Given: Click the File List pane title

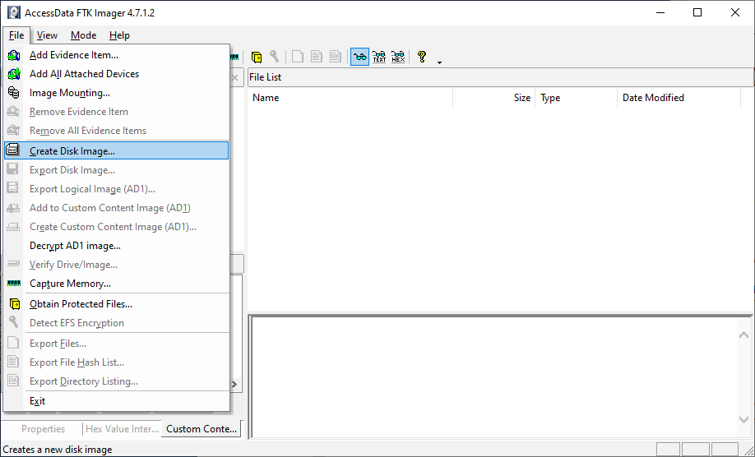Looking at the screenshot, I should [x=266, y=77].
